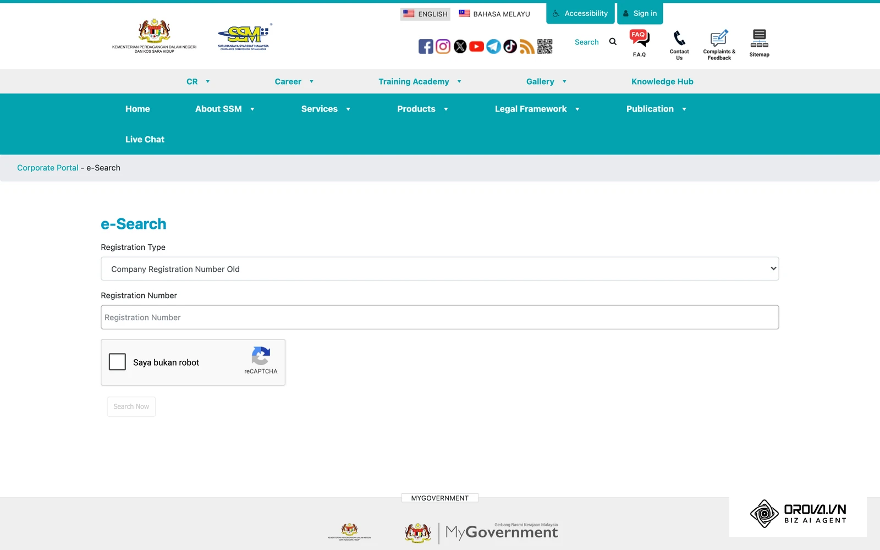The image size is (880, 550).
Task: Show the QR code icon
Action: (544, 47)
